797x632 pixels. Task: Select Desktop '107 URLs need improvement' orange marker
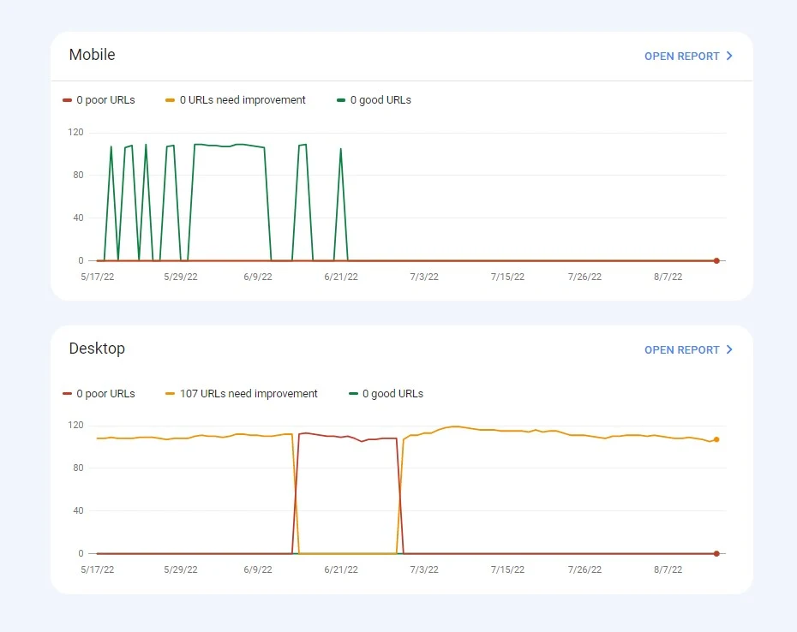point(170,394)
